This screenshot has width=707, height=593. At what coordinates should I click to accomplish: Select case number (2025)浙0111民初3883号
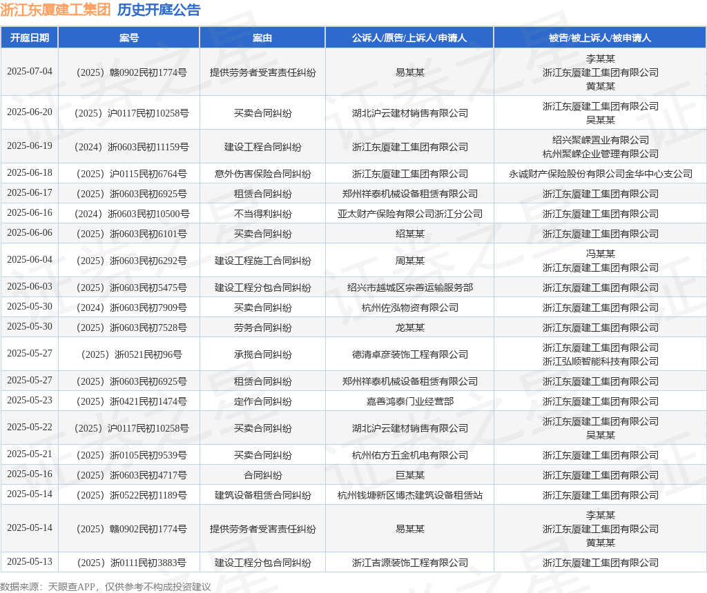tap(131, 563)
